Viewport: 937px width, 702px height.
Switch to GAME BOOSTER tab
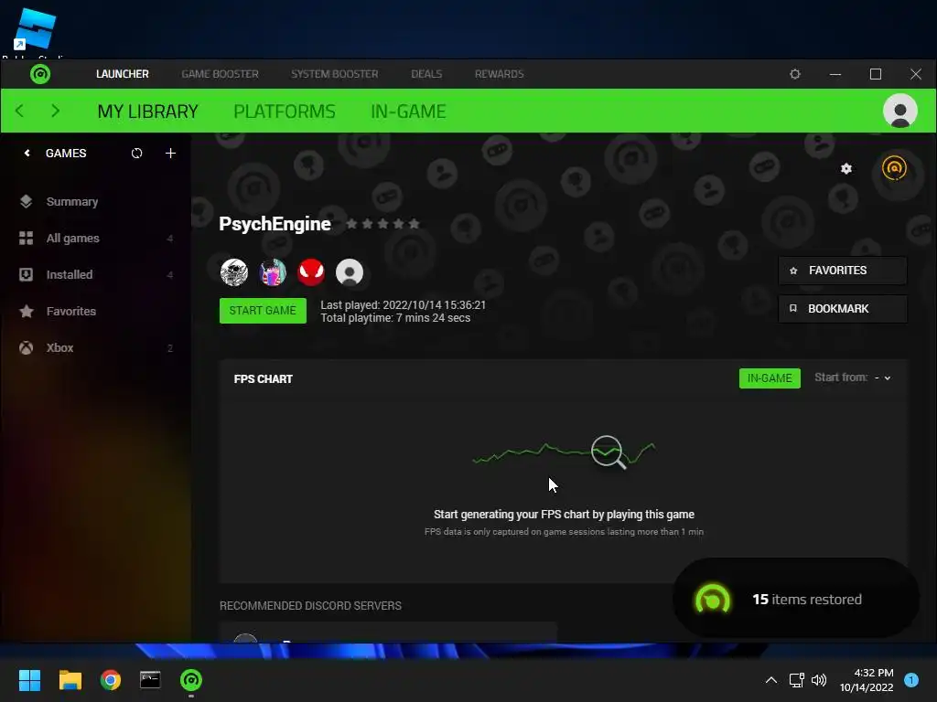(220, 74)
